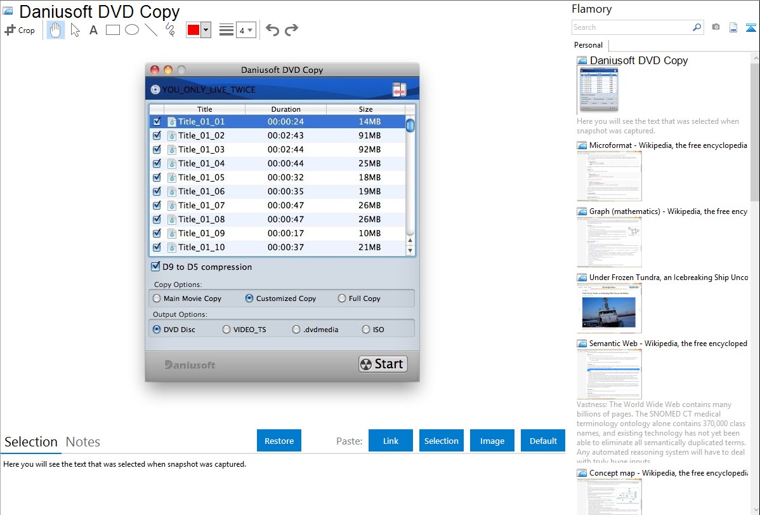This screenshot has width=760, height=515.
Task: Click the red color swatch
Action: pos(193,30)
